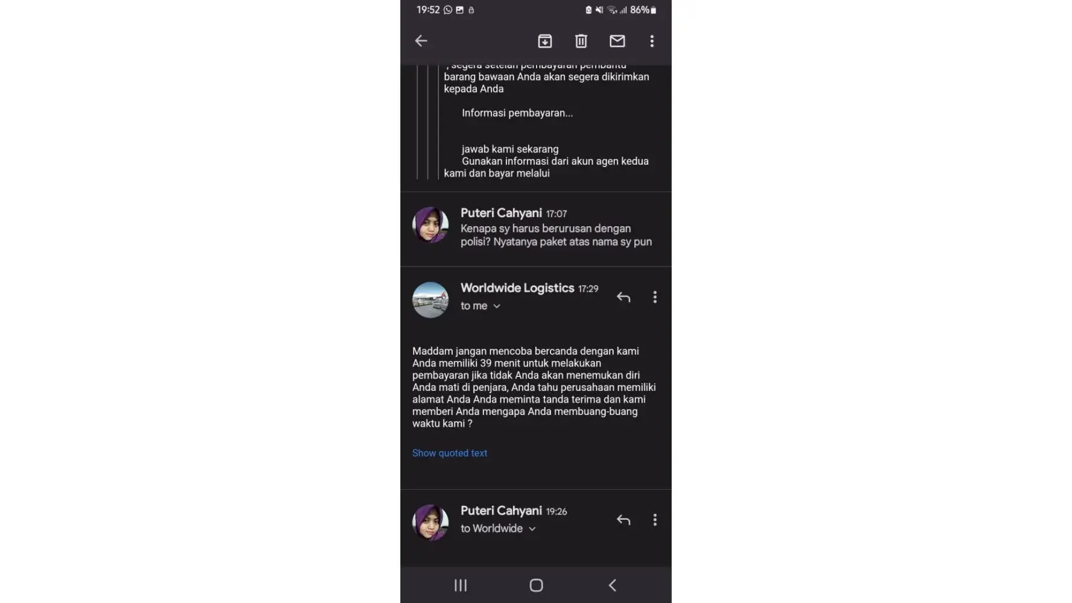Open Puteri Cahyani avatar on 17:07 message
This screenshot has width=1072, height=603.
point(430,224)
